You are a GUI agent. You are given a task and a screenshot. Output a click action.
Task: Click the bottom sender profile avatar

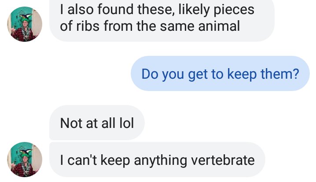[x=25, y=160]
